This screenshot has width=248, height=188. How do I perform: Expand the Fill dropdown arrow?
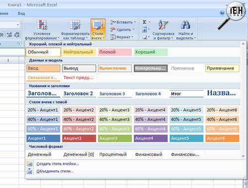coord(149,30)
